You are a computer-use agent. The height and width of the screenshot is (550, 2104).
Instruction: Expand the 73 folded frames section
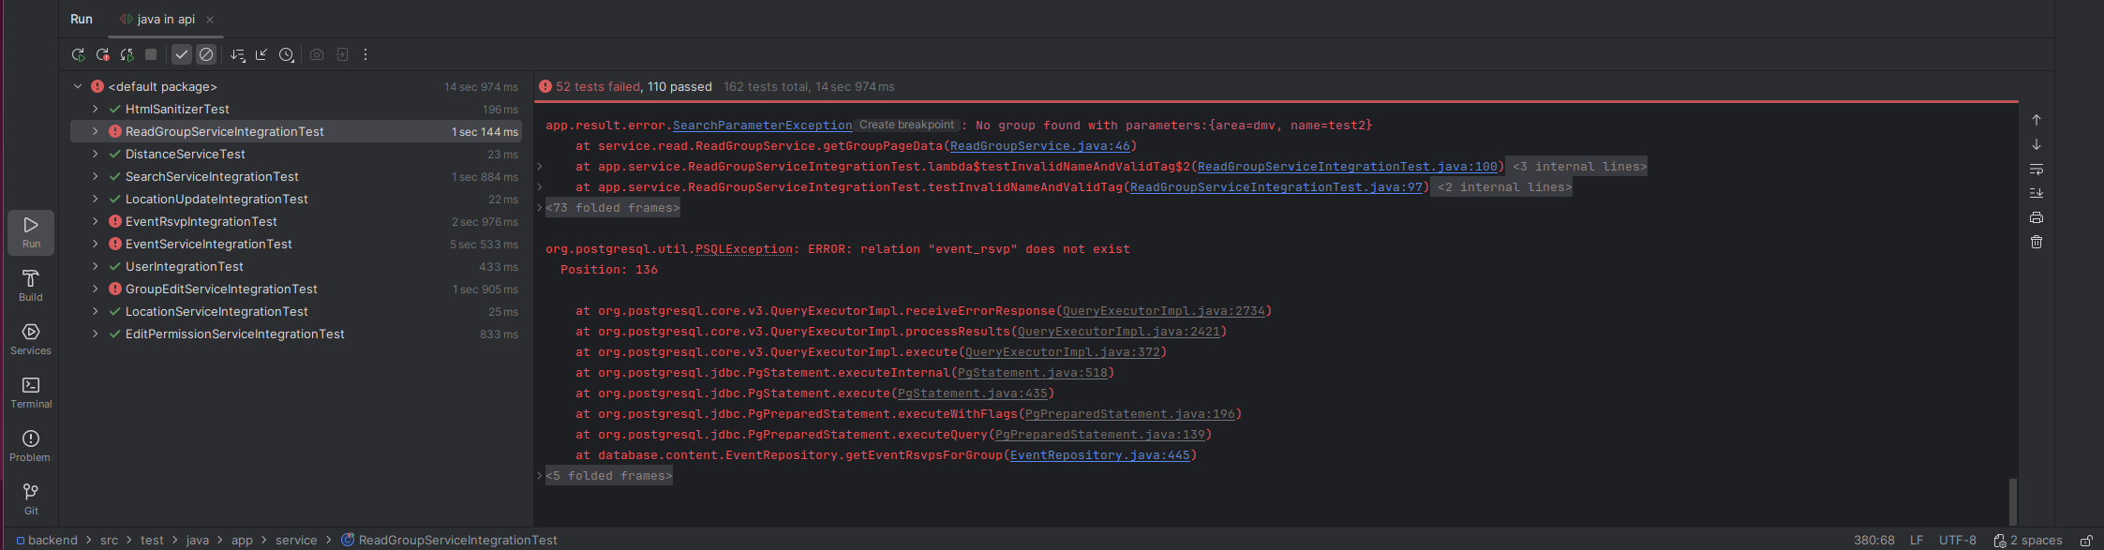coord(613,208)
